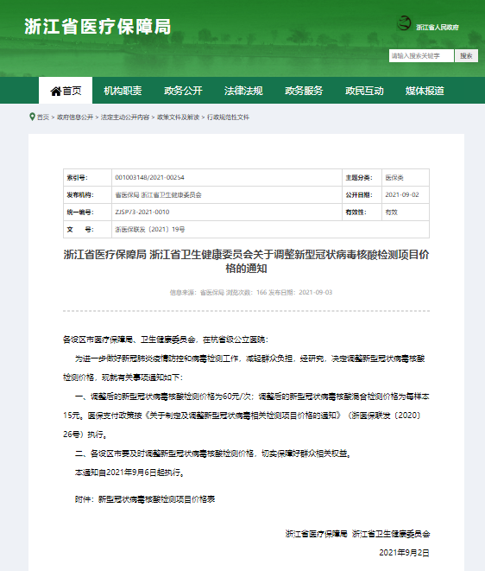The height and width of the screenshot is (571, 485).
Task: Click the 信息来源 metadata line
Action: tap(250, 293)
